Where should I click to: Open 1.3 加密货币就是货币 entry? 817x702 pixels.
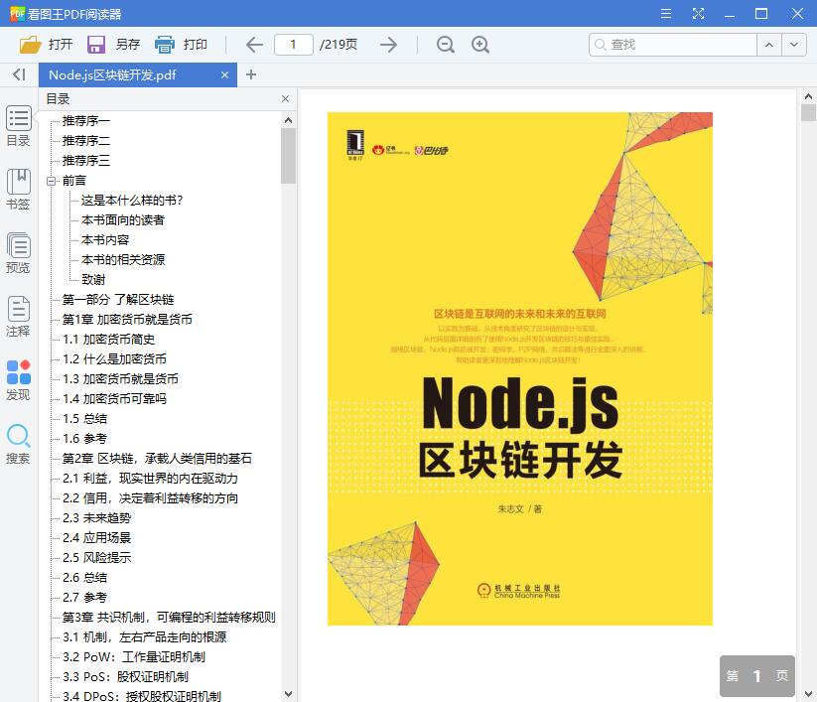pyautogui.click(x=120, y=379)
